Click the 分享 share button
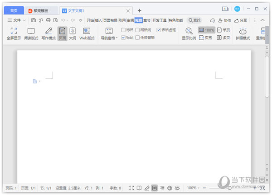Screen dimensions: 272x195 [240, 20]
